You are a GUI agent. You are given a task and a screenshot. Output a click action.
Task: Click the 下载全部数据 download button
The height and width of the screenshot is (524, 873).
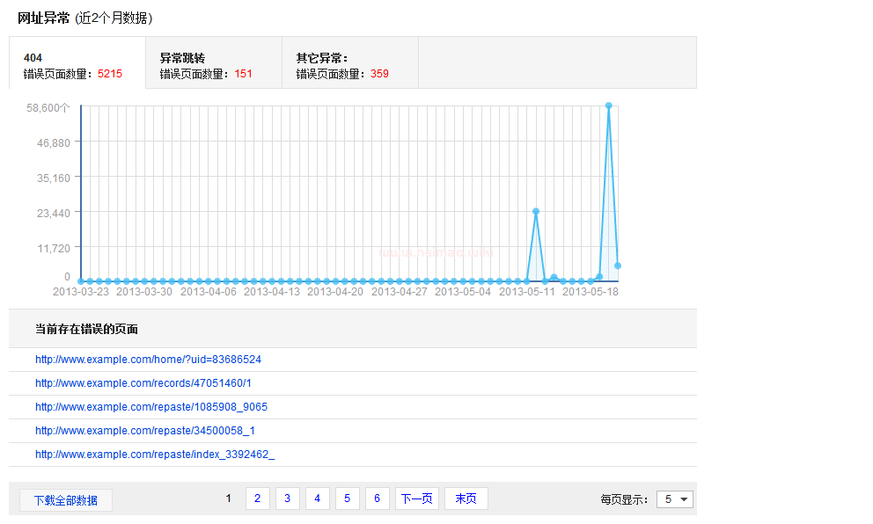(66, 500)
